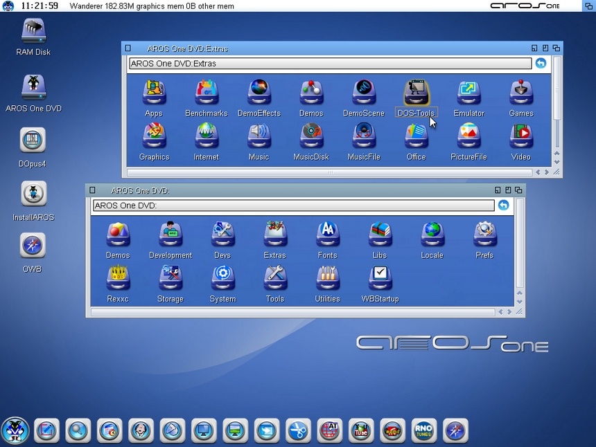Select the Rexxc drawer icon
The height and width of the screenshot is (447, 596).
point(118,279)
